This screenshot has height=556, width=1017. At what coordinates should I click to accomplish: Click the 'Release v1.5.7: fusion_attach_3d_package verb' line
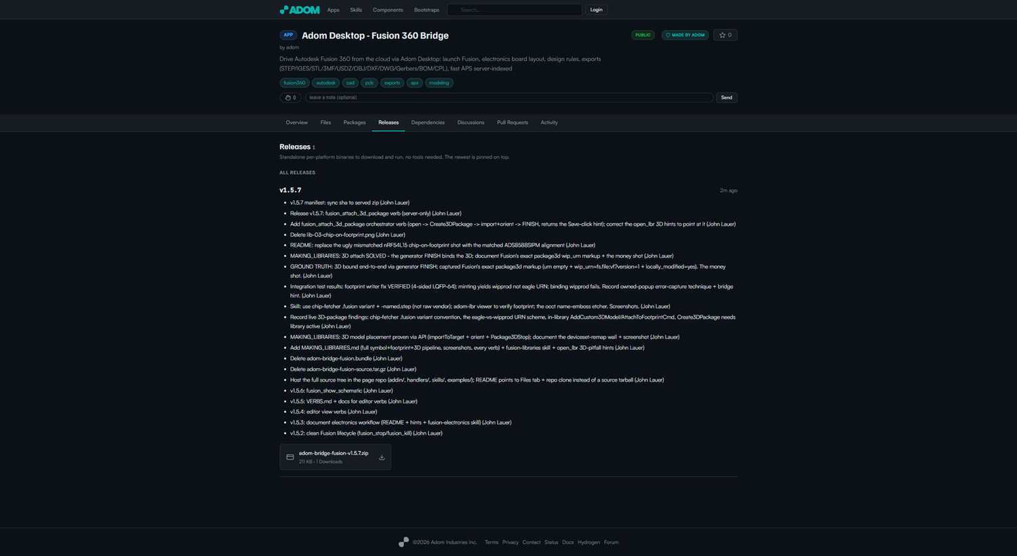click(x=376, y=214)
